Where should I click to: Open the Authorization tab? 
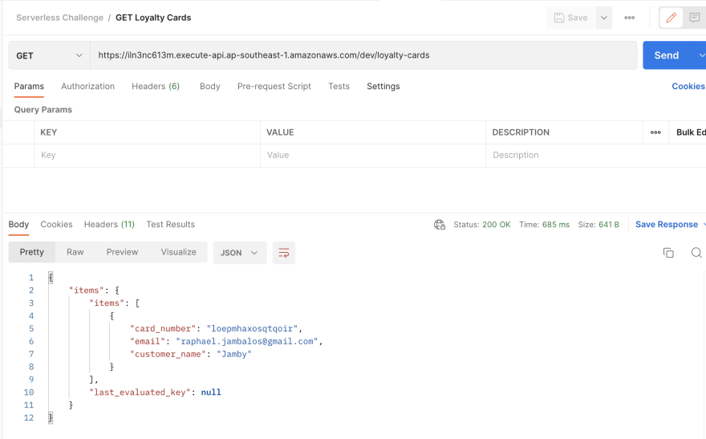(87, 86)
